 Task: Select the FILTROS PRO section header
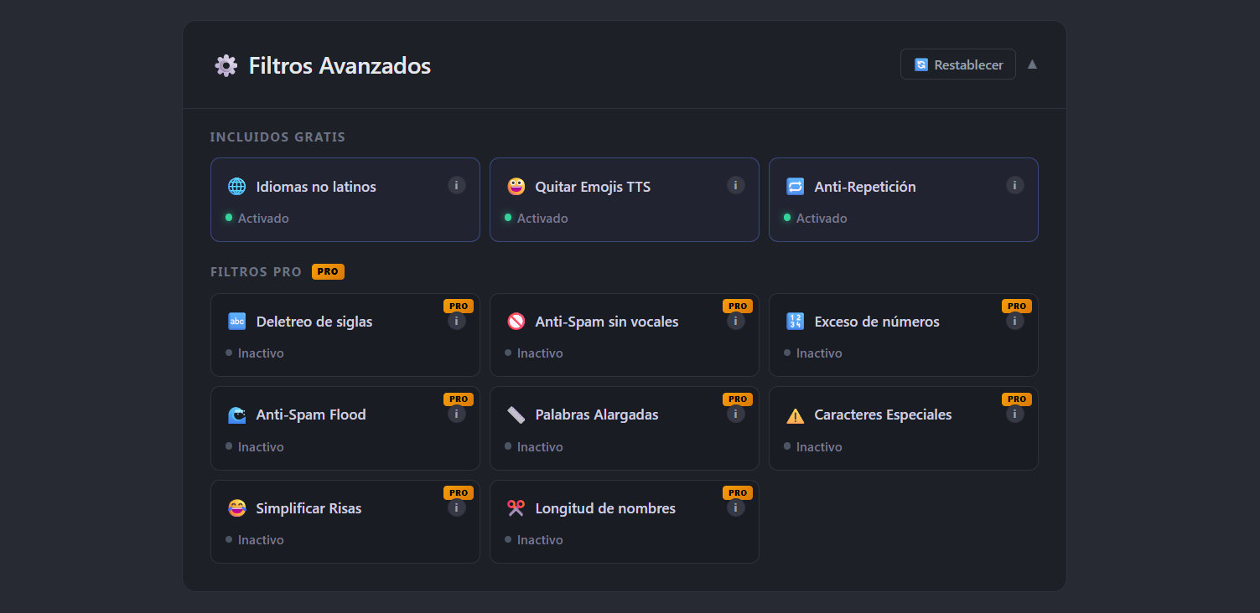pos(255,271)
